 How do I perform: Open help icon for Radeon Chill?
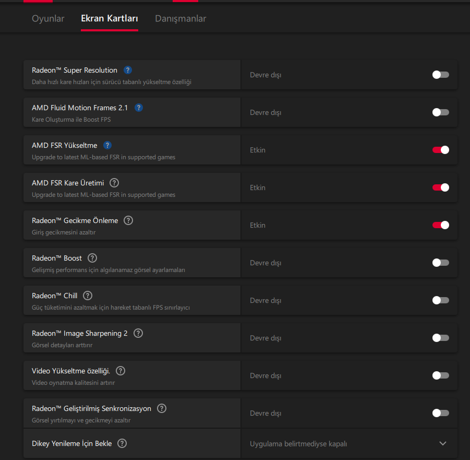(x=88, y=296)
